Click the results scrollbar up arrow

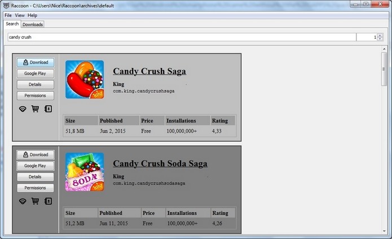point(384,49)
